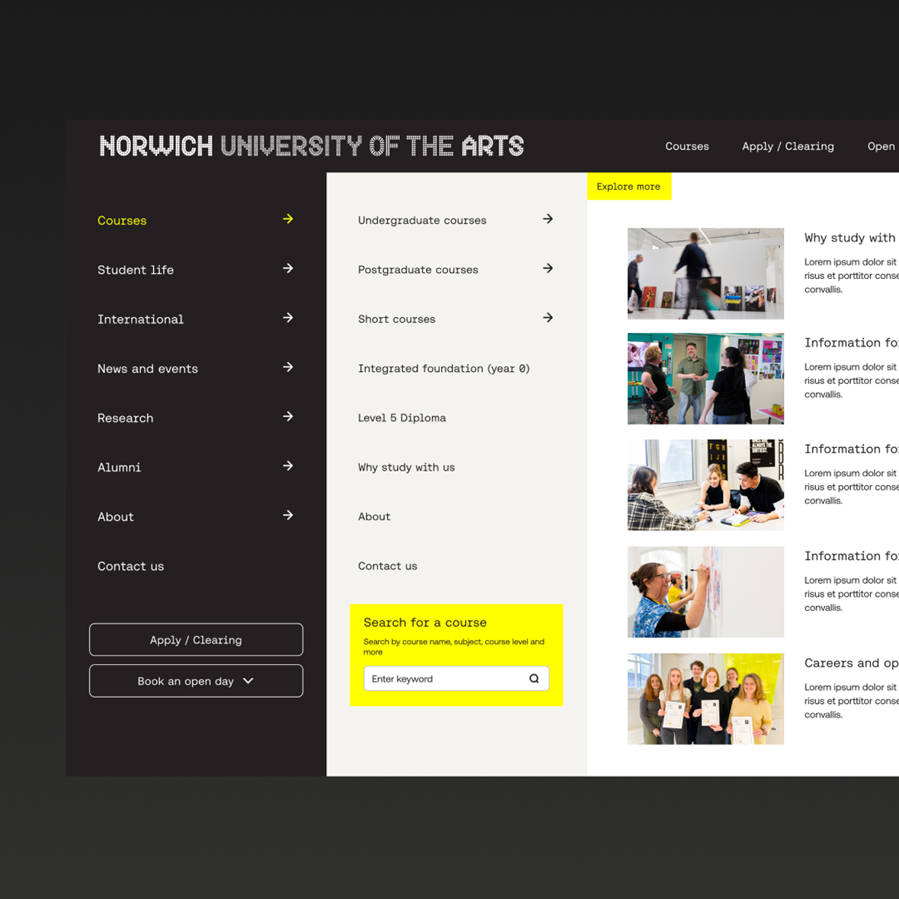
Task: Click the arrow icon beside About in dark sidebar
Action: tap(288, 515)
